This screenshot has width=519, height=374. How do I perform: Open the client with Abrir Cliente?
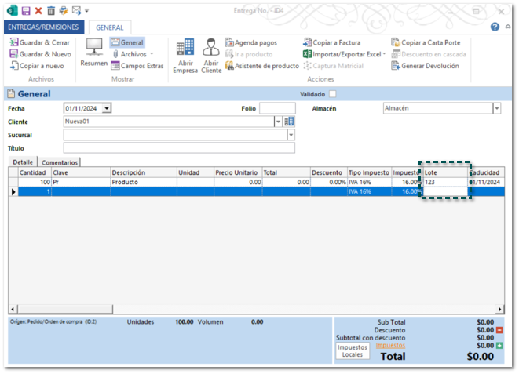pyautogui.click(x=211, y=48)
